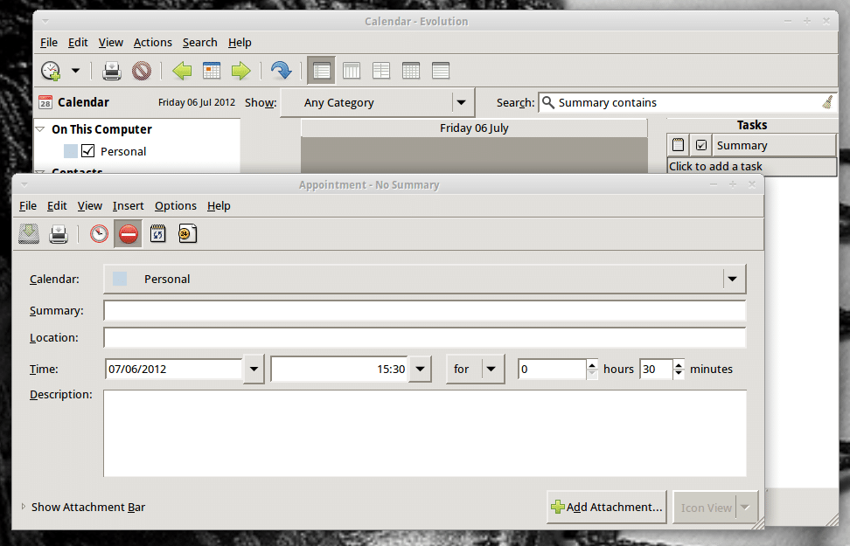This screenshot has width=850, height=546.
Task: Open the Search menu in Calendar window
Action: click(199, 42)
